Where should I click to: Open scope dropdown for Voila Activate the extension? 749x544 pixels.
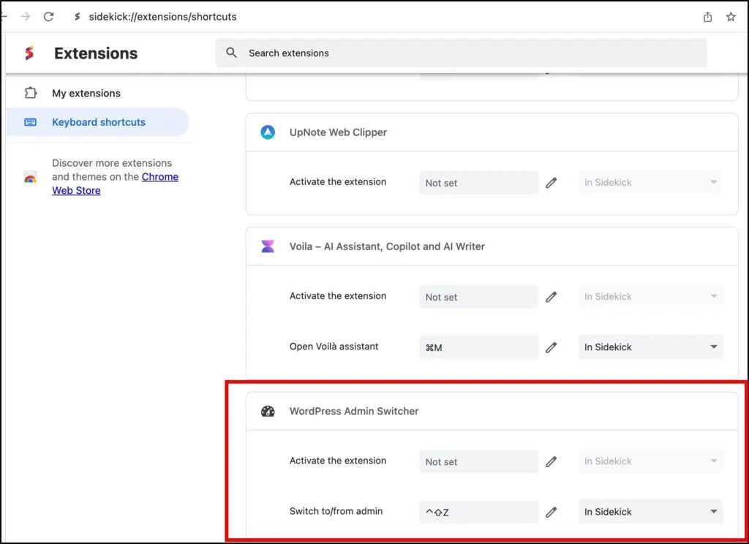point(650,296)
